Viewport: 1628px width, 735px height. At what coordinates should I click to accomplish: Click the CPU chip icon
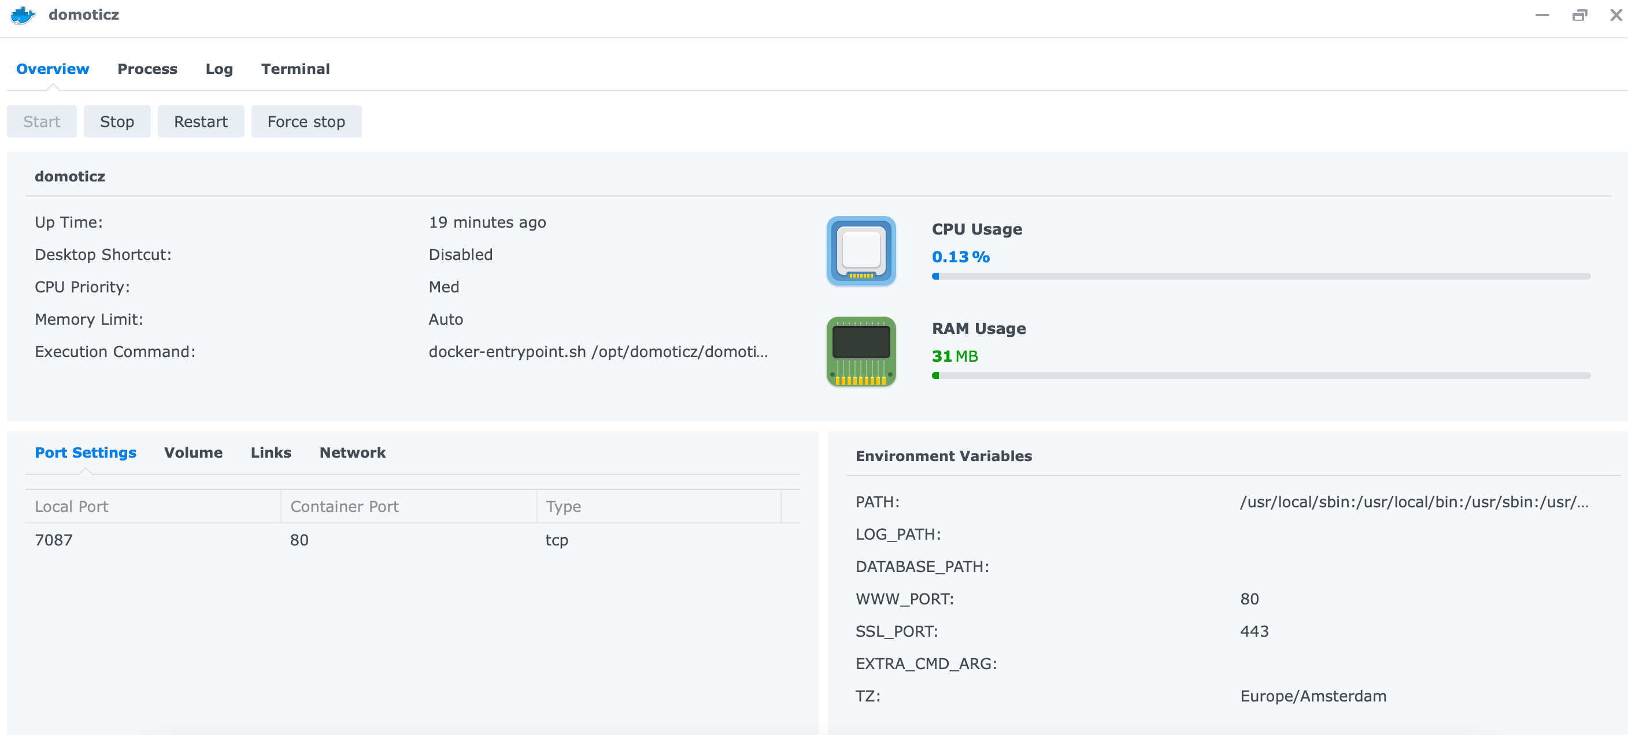click(x=861, y=251)
